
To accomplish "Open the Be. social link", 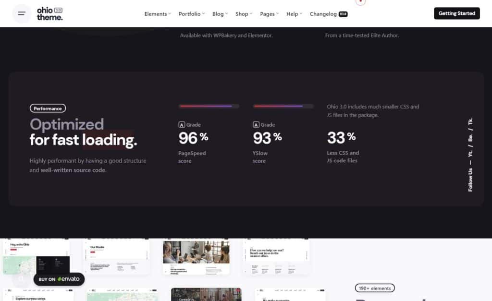I will coord(470,137).
